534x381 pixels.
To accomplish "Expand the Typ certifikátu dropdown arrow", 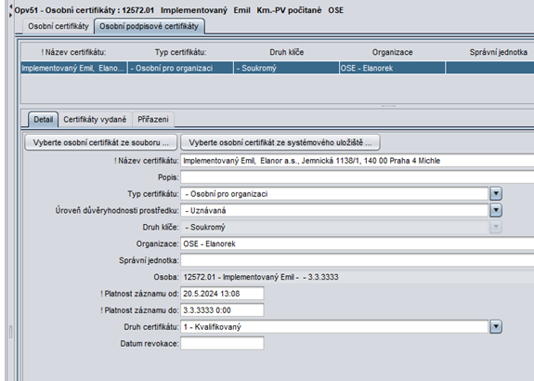I will tap(496, 193).
